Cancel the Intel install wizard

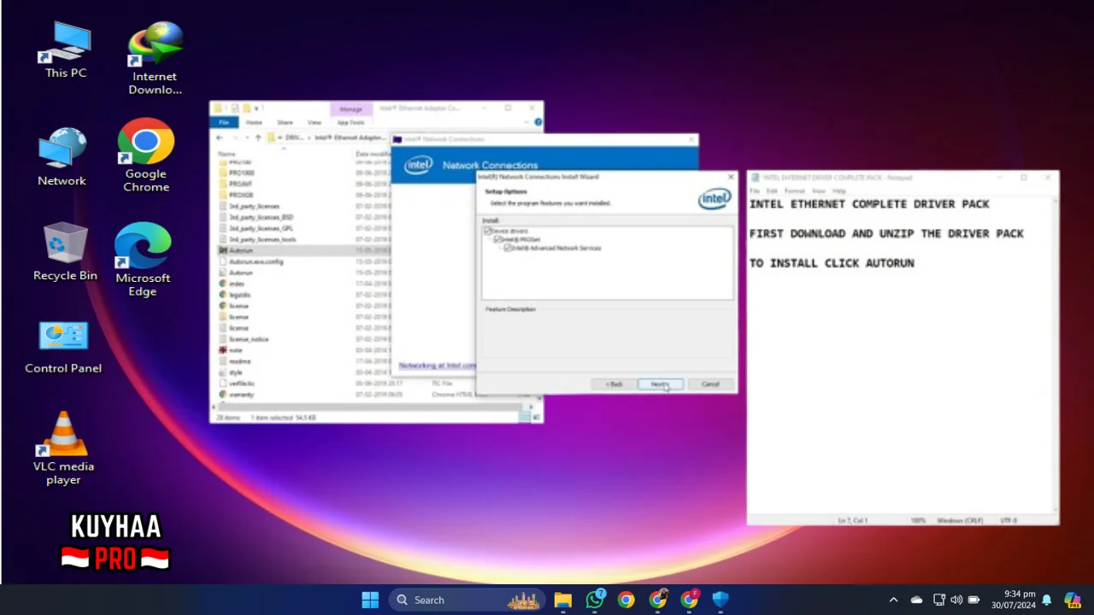(710, 384)
